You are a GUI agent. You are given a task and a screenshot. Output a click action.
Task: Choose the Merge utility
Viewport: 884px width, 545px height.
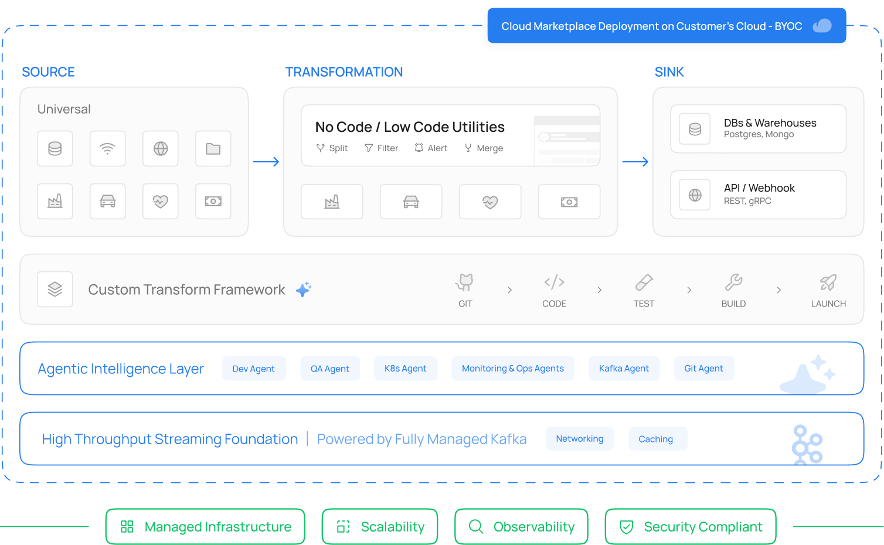[484, 148]
